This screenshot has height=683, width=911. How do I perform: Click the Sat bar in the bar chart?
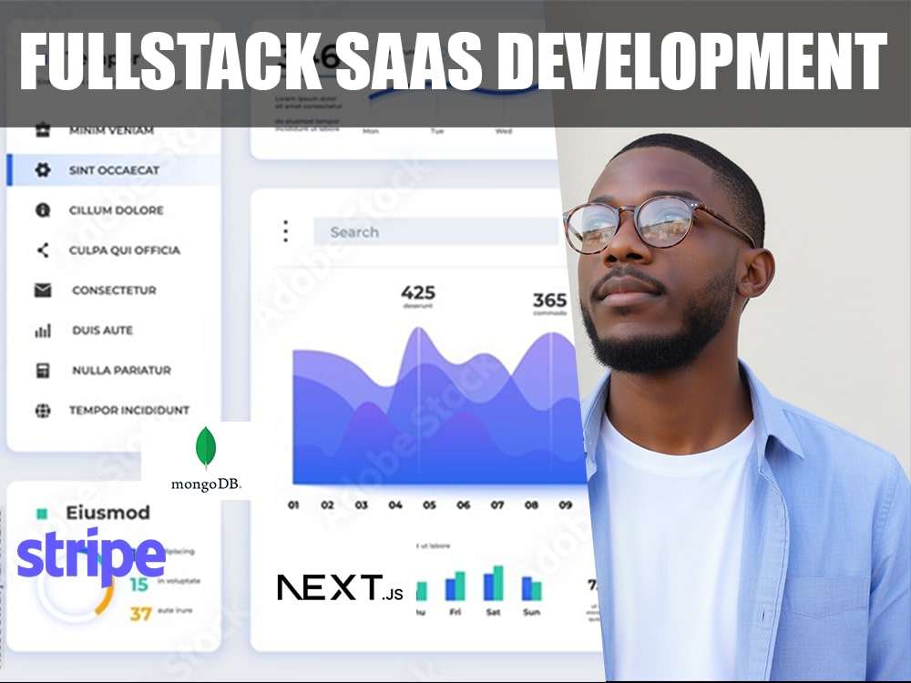click(493, 583)
